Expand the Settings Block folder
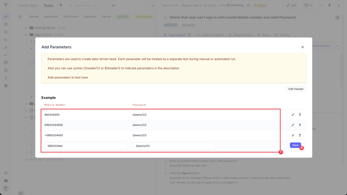The height and width of the screenshot is (195, 347). click(x=26, y=28)
